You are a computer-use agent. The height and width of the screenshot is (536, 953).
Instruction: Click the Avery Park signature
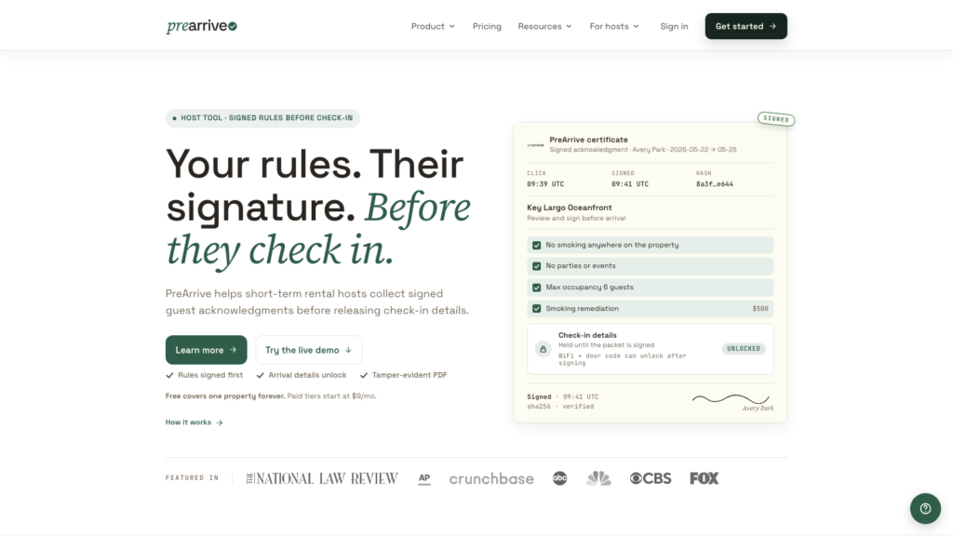(x=732, y=402)
